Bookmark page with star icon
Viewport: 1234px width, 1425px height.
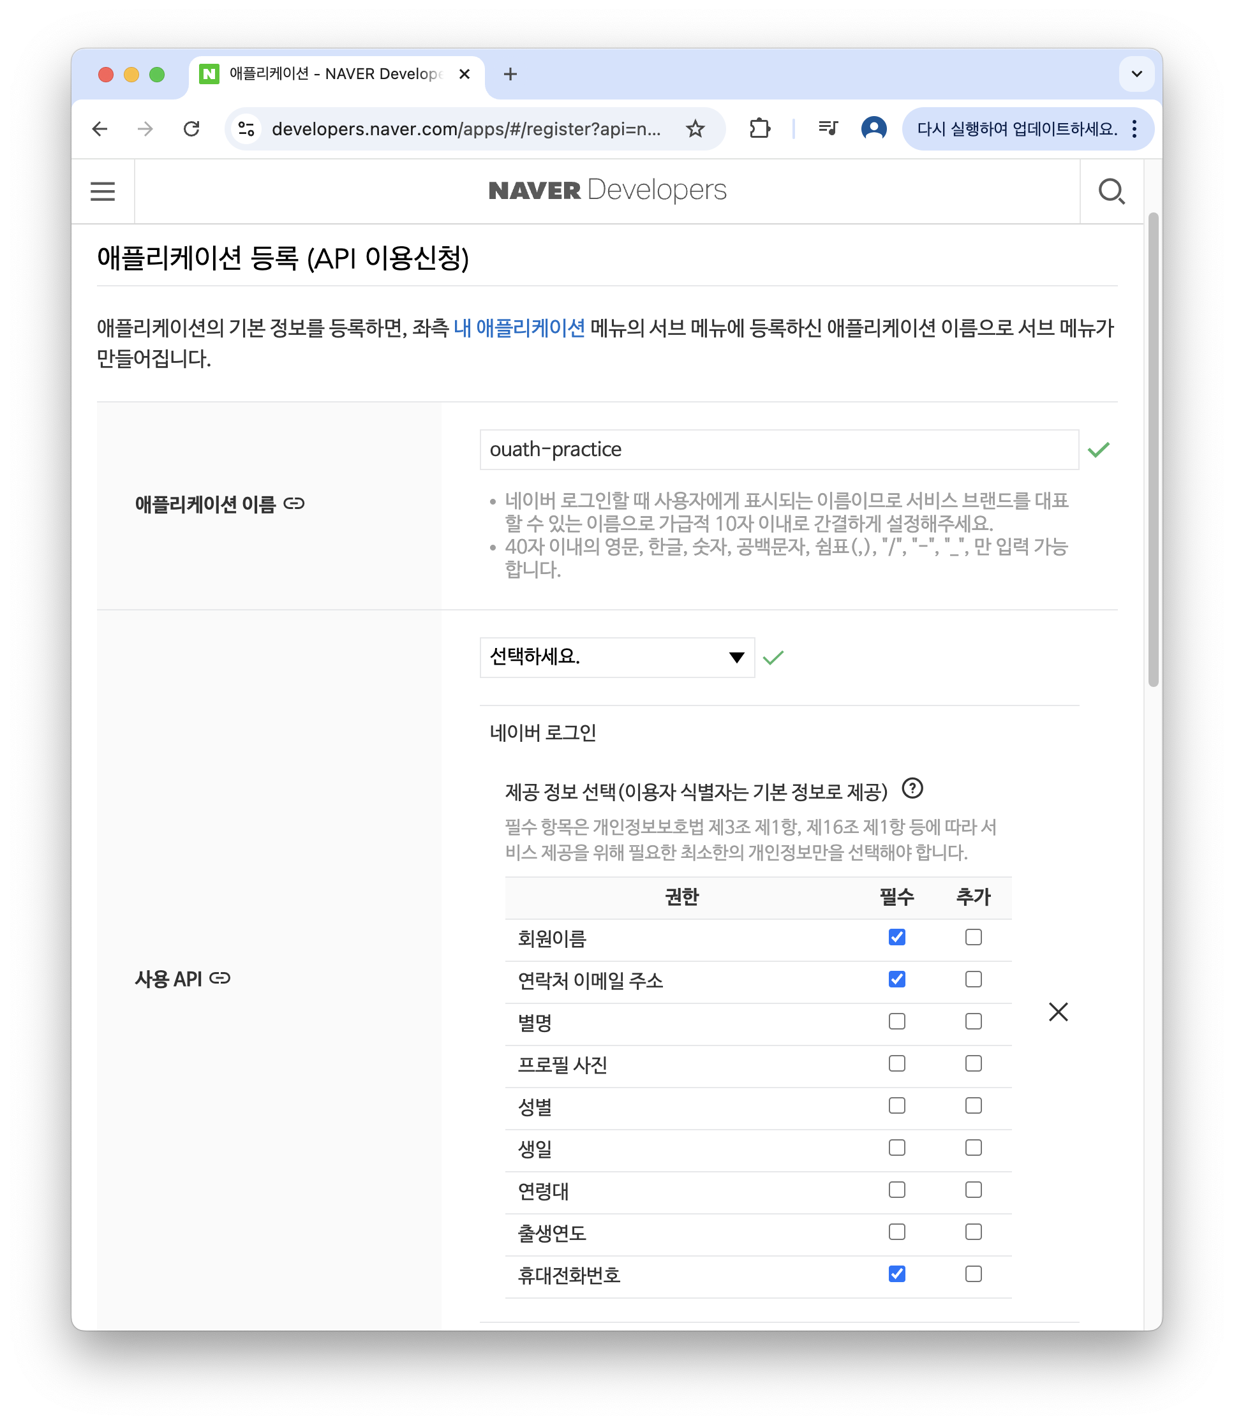[695, 129]
